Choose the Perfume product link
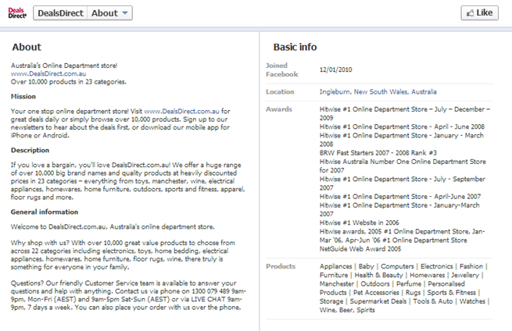Screen dimensions: 512x331 point(409,284)
